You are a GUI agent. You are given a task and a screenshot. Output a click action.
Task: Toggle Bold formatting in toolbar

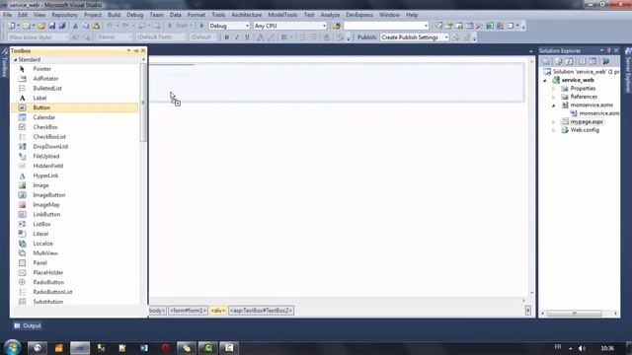point(226,37)
